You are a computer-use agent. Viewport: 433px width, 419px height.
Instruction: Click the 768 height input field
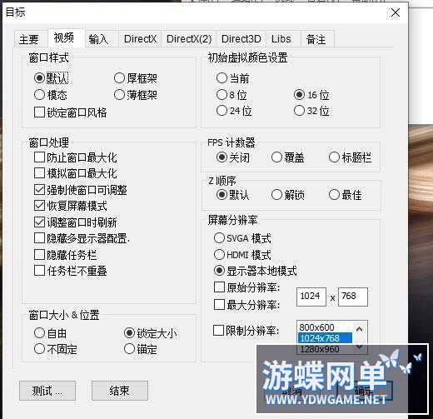coord(353,297)
